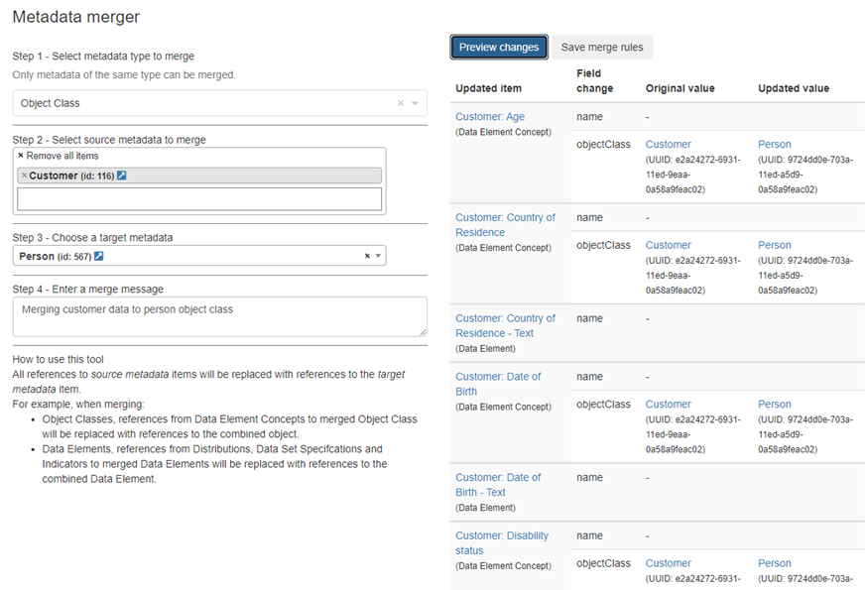Open the Customer original value in Age row
The image size is (867, 590).
pyautogui.click(x=668, y=145)
